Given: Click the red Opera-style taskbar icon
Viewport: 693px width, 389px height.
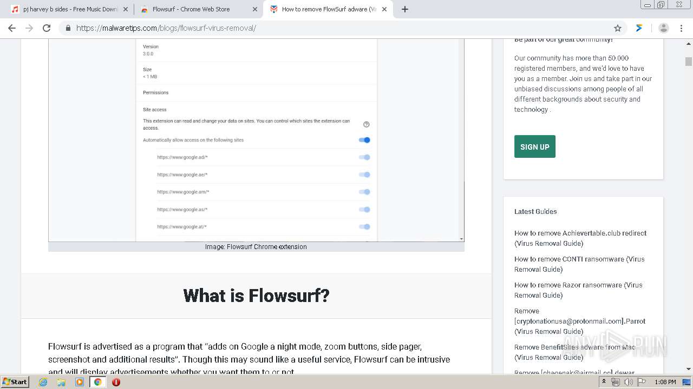Looking at the screenshot, I should click(x=116, y=382).
